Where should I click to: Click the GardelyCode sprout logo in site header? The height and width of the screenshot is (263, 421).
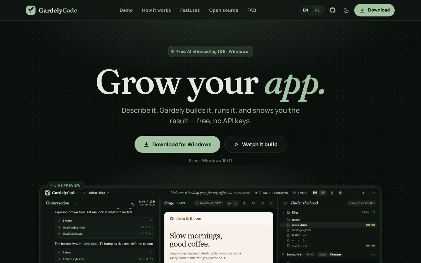click(x=31, y=10)
